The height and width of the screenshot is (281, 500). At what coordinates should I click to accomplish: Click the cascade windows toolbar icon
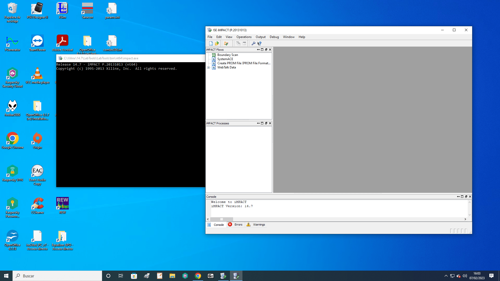point(238,43)
